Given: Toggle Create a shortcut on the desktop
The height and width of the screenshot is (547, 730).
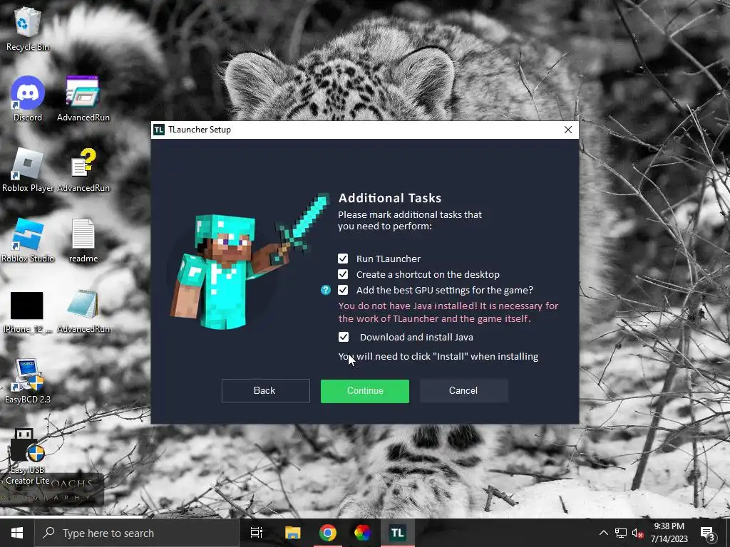Looking at the screenshot, I should pyautogui.click(x=343, y=274).
